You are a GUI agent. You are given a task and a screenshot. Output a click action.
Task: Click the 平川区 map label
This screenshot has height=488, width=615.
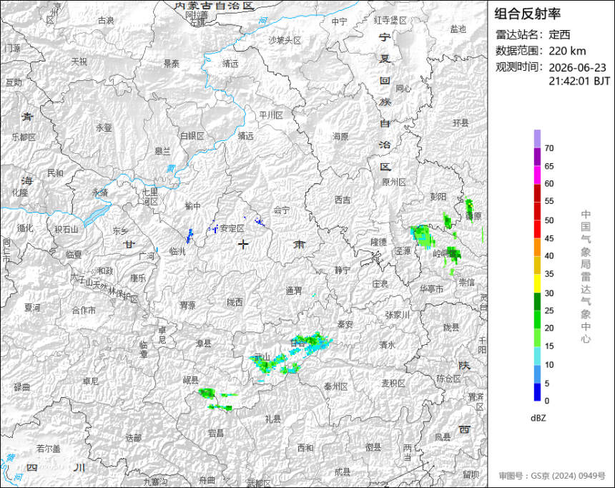click(x=271, y=115)
